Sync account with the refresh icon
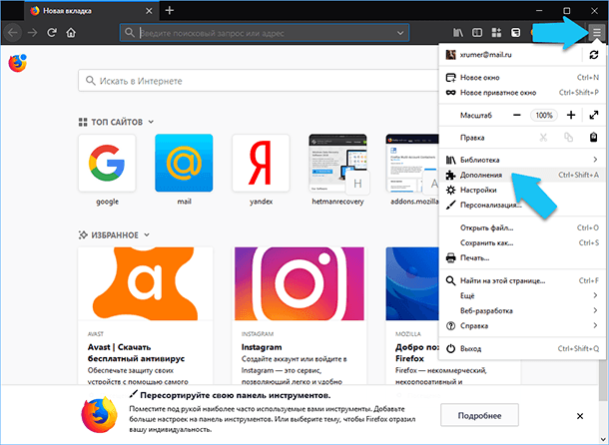 point(593,55)
